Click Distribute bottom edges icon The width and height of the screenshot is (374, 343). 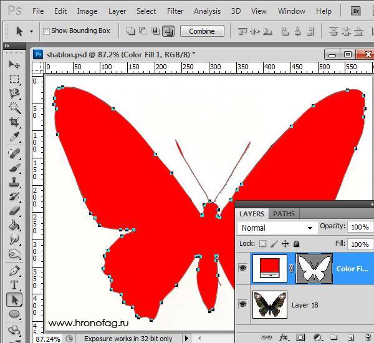[358, 32]
